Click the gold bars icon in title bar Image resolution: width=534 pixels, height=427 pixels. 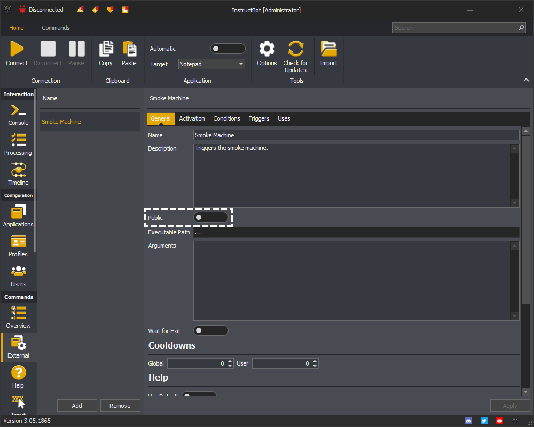coord(81,10)
